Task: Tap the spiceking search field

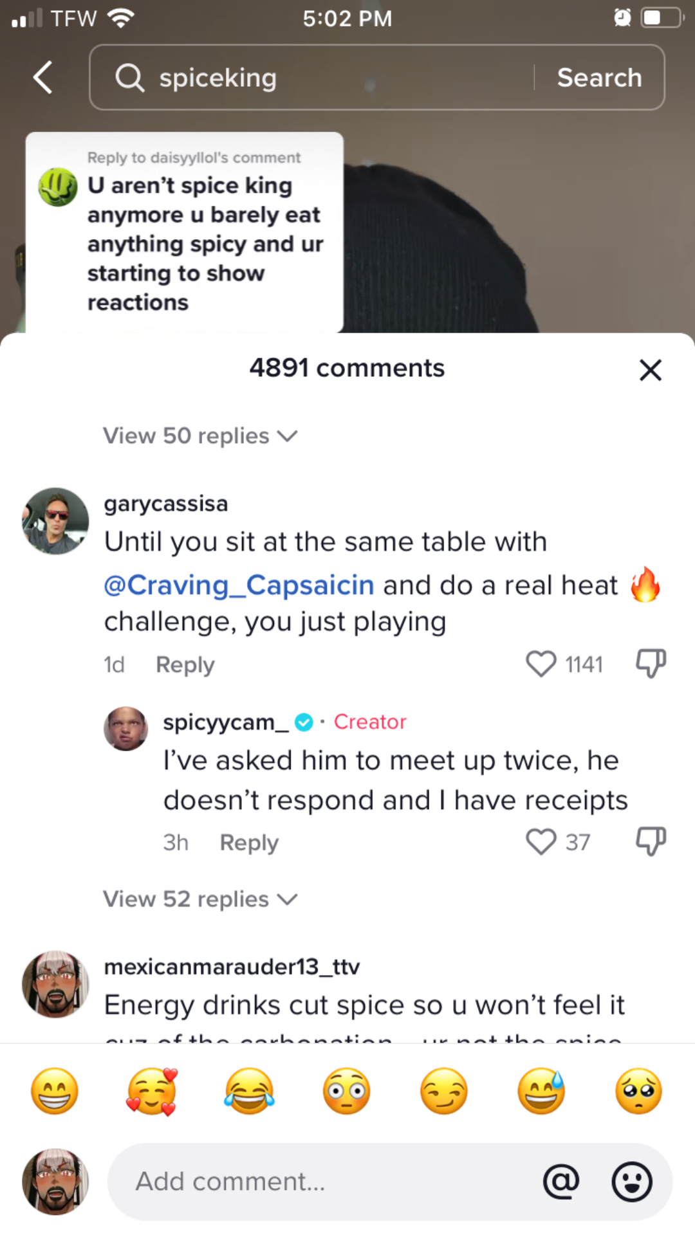Action: click(x=322, y=78)
